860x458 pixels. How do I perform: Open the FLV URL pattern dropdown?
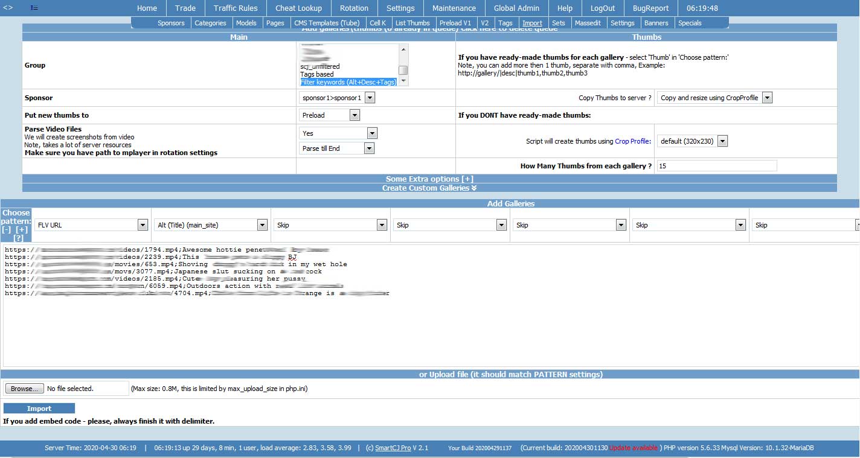(x=91, y=225)
